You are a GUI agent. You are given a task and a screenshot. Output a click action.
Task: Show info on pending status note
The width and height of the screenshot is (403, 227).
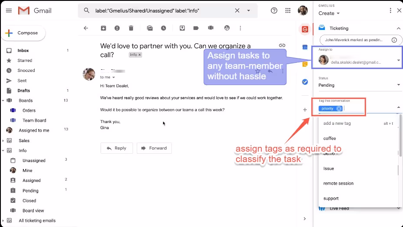pyautogui.click(x=394, y=40)
